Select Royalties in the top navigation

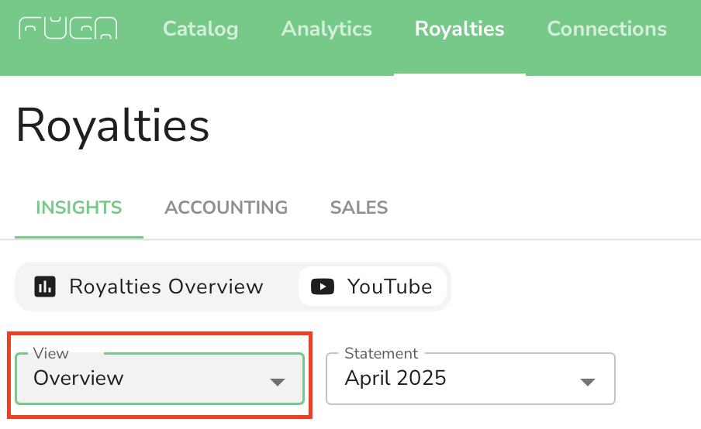460,29
